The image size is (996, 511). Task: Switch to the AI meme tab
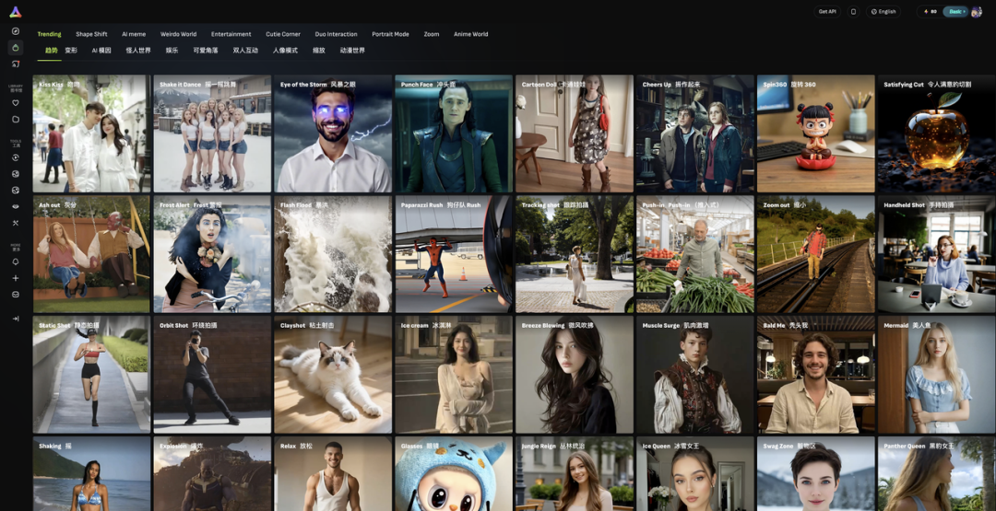(x=134, y=34)
